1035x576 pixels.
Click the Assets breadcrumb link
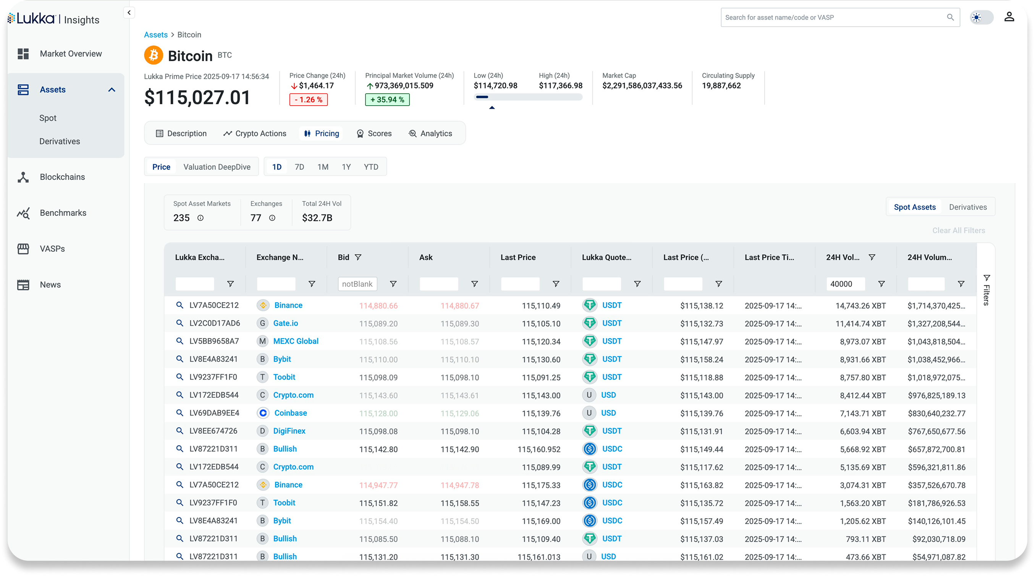tap(156, 35)
